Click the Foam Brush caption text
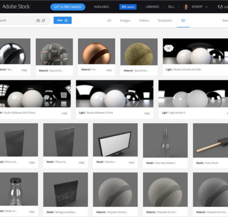This screenshot has width=228, height=217. click(x=207, y=163)
